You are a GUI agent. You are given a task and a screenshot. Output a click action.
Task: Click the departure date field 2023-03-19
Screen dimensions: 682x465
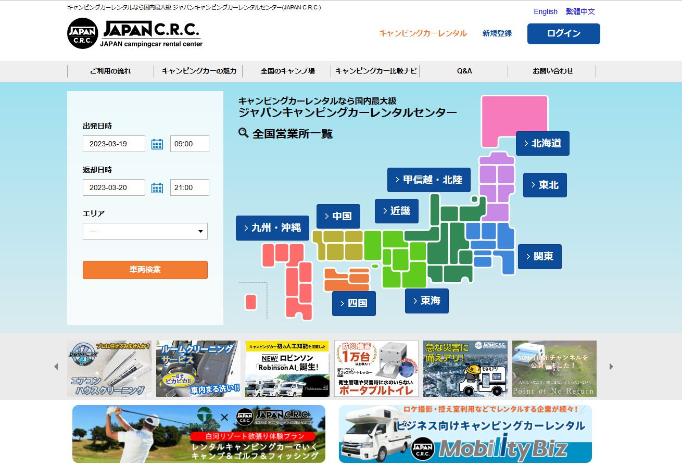tap(114, 144)
